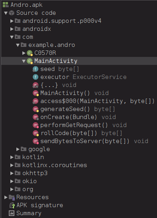The image size is (157, 218).
Task: Click the performGetRequest method icon
Action: pos(36,125)
